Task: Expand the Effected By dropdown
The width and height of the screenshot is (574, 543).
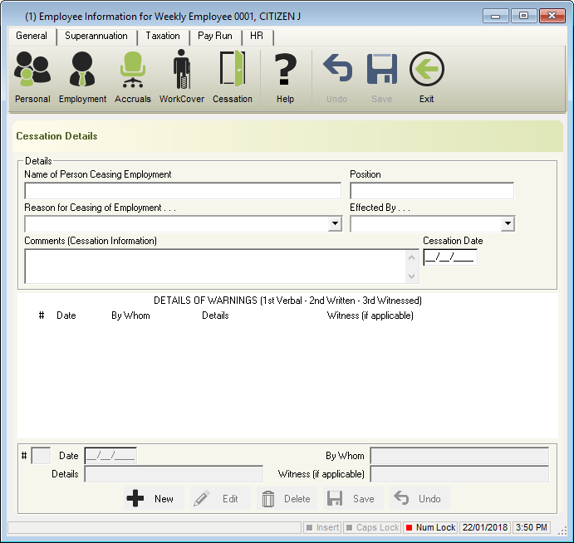Action: coord(508,223)
